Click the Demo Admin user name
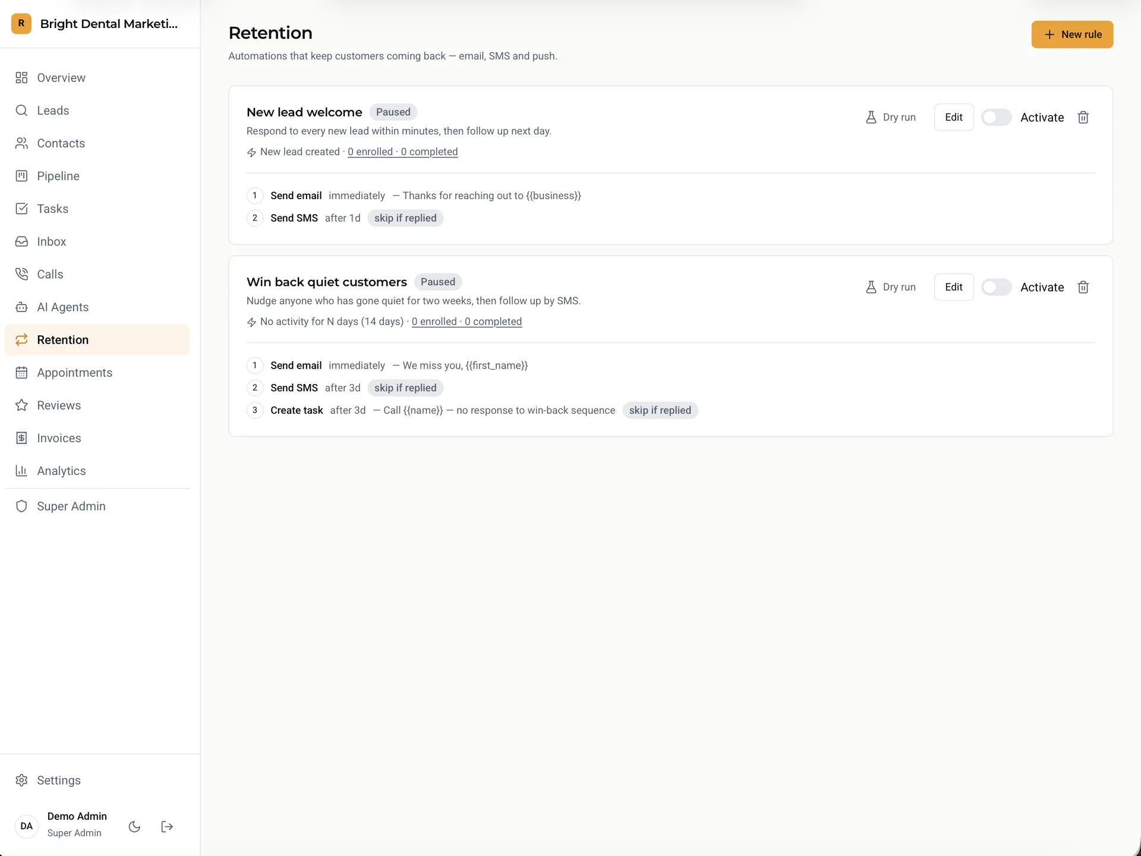The width and height of the screenshot is (1141, 856). [77, 816]
